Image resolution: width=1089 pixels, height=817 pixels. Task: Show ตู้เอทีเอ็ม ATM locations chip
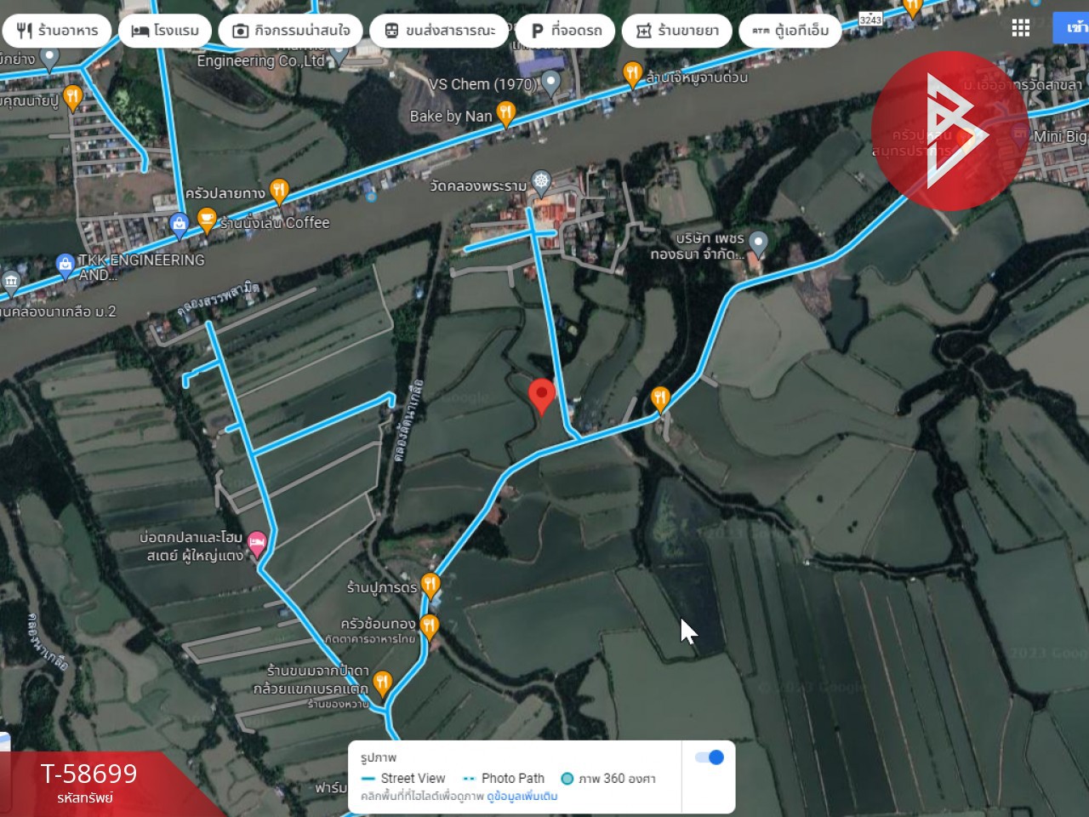[x=790, y=31]
